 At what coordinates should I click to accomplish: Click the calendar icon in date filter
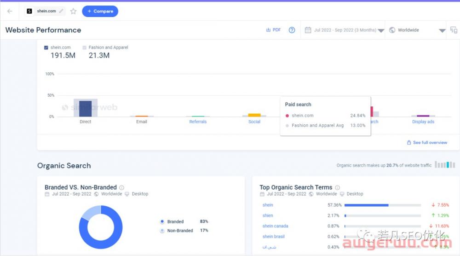point(308,30)
